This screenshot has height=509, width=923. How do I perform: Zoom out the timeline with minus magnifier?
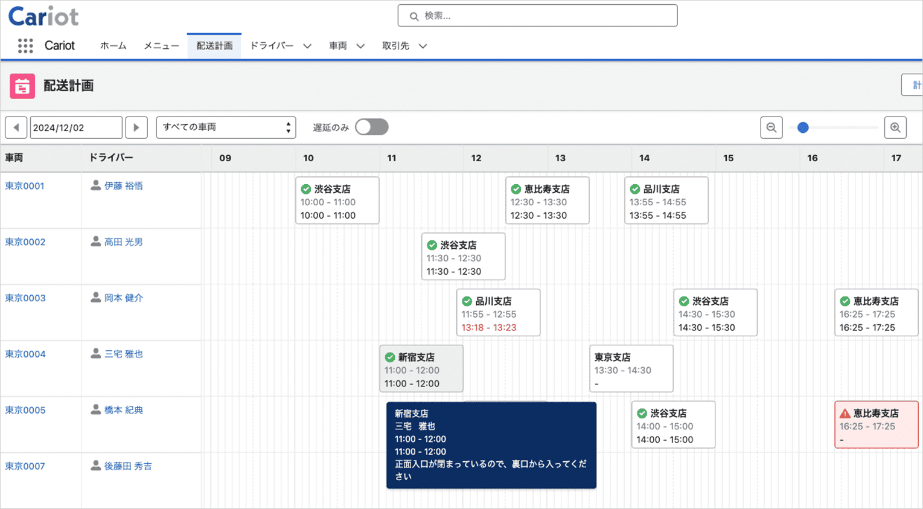coord(771,127)
